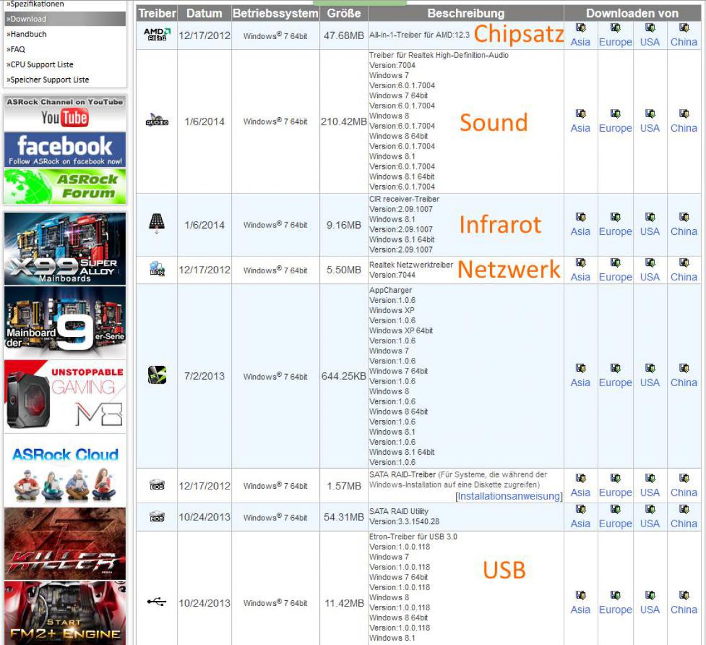Image resolution: width=706 pixels, height=645 pixels.
Task: Click USA download icon for SATA RAID-Treiber
Action: point(650,478)
